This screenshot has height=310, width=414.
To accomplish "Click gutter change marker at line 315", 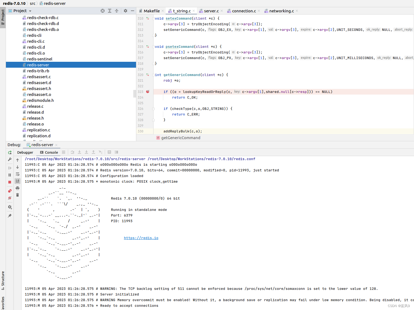I will click(148, 46).
